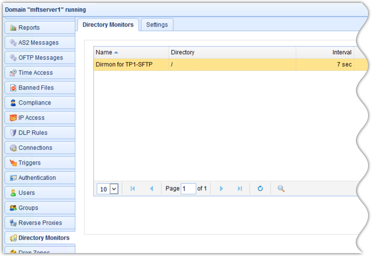Go to previous page arrow icon
This screenshot has height=256, width=371.
(x=151, y=189)
